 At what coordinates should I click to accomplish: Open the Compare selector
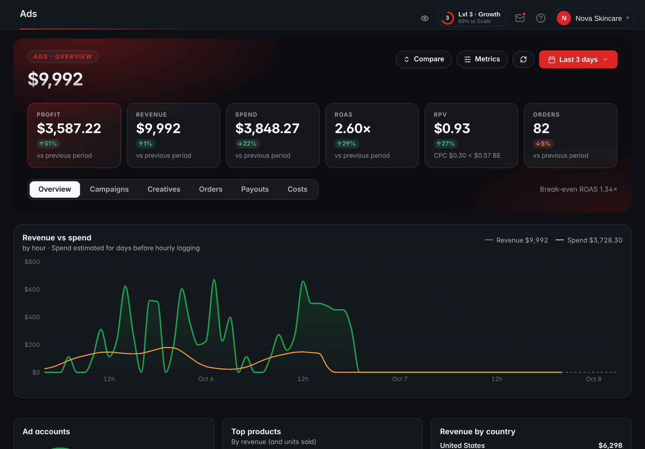[x=424, y=59]
